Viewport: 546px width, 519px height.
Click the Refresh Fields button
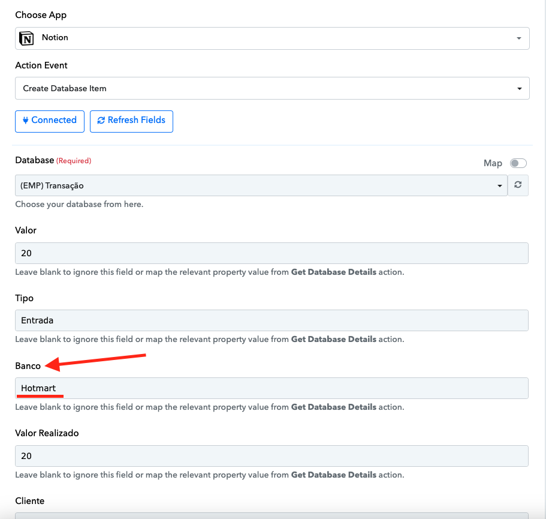point(131,121)
